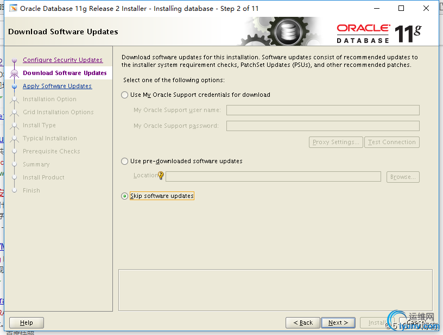Viewport: 443px width, 335px height.
Task: Click the Grid Installation Options step label
Action: coord(58,112)
